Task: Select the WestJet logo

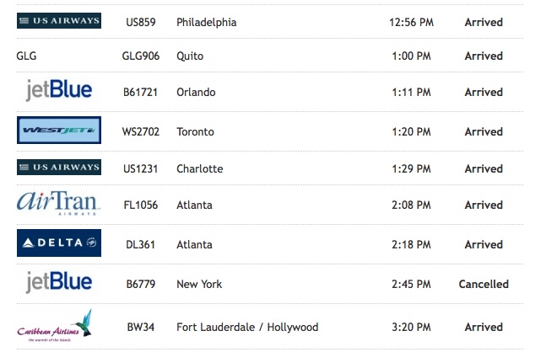Action: [x=59, y=131]
